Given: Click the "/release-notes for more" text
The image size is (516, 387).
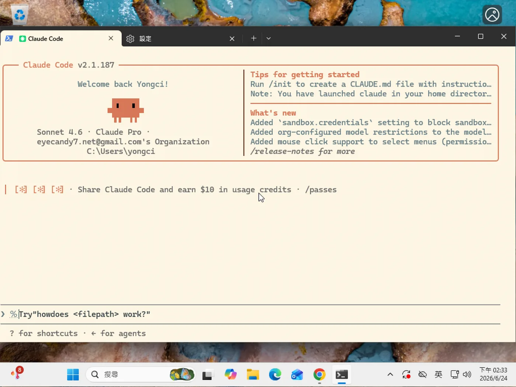Looking at the screenshot, I should click(303, 151).
